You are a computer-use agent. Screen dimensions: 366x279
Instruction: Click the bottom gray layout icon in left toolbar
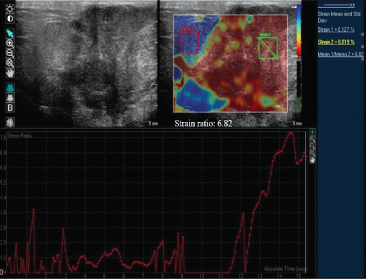coord(10,122)
